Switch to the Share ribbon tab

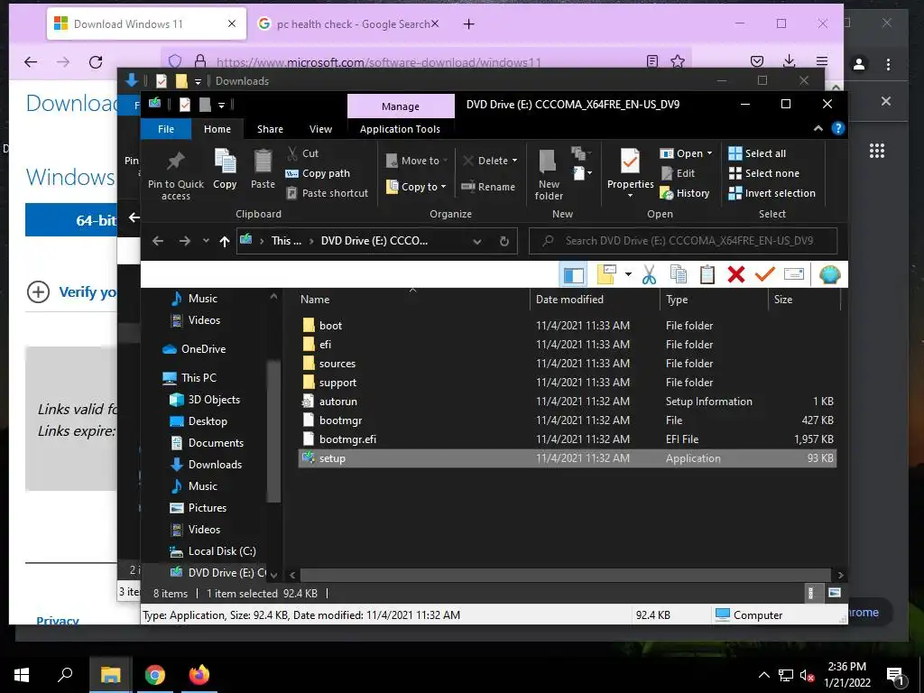pyautogui.click(x=270, y=129)
